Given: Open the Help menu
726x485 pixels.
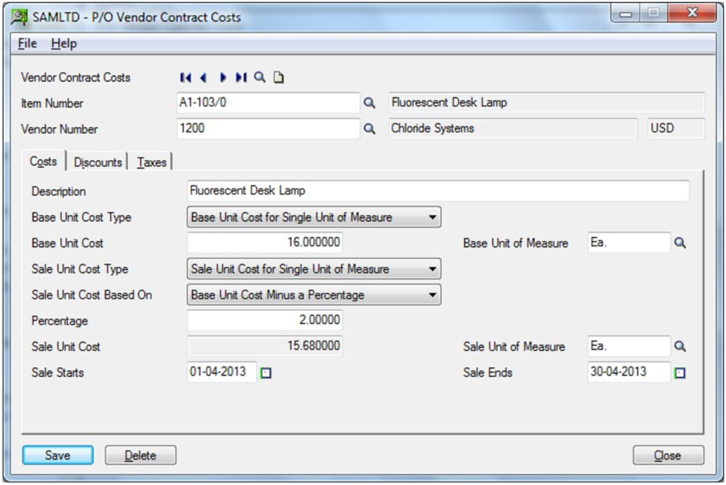Looking at the screenshot, I should [64, 44].
